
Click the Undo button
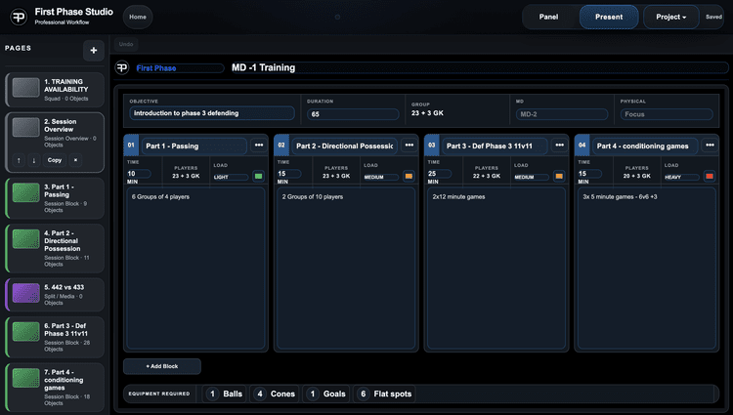click(x=126, y=44)
